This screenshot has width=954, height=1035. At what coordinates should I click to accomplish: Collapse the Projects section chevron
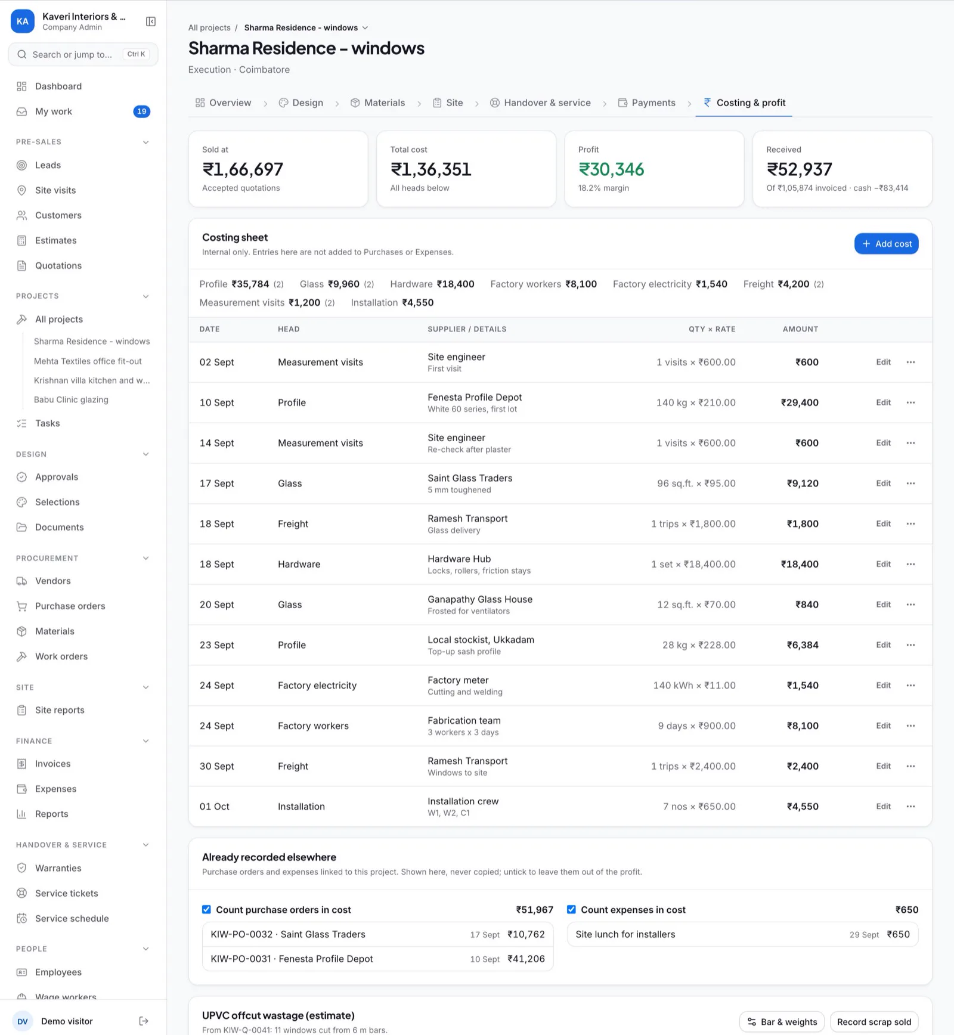(x=145, y=296)
